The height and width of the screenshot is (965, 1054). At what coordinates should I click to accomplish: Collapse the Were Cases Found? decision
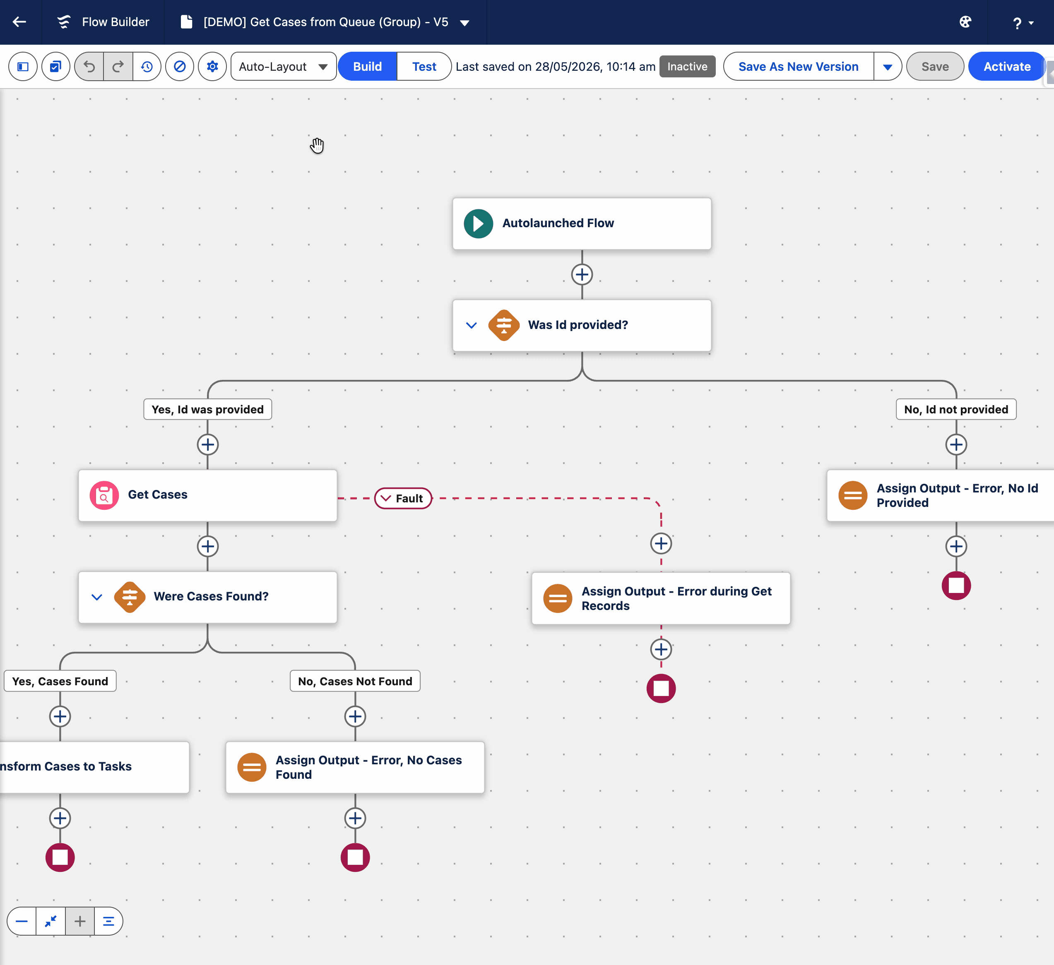97,597
